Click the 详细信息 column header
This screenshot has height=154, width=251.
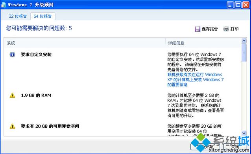[176, 43]
